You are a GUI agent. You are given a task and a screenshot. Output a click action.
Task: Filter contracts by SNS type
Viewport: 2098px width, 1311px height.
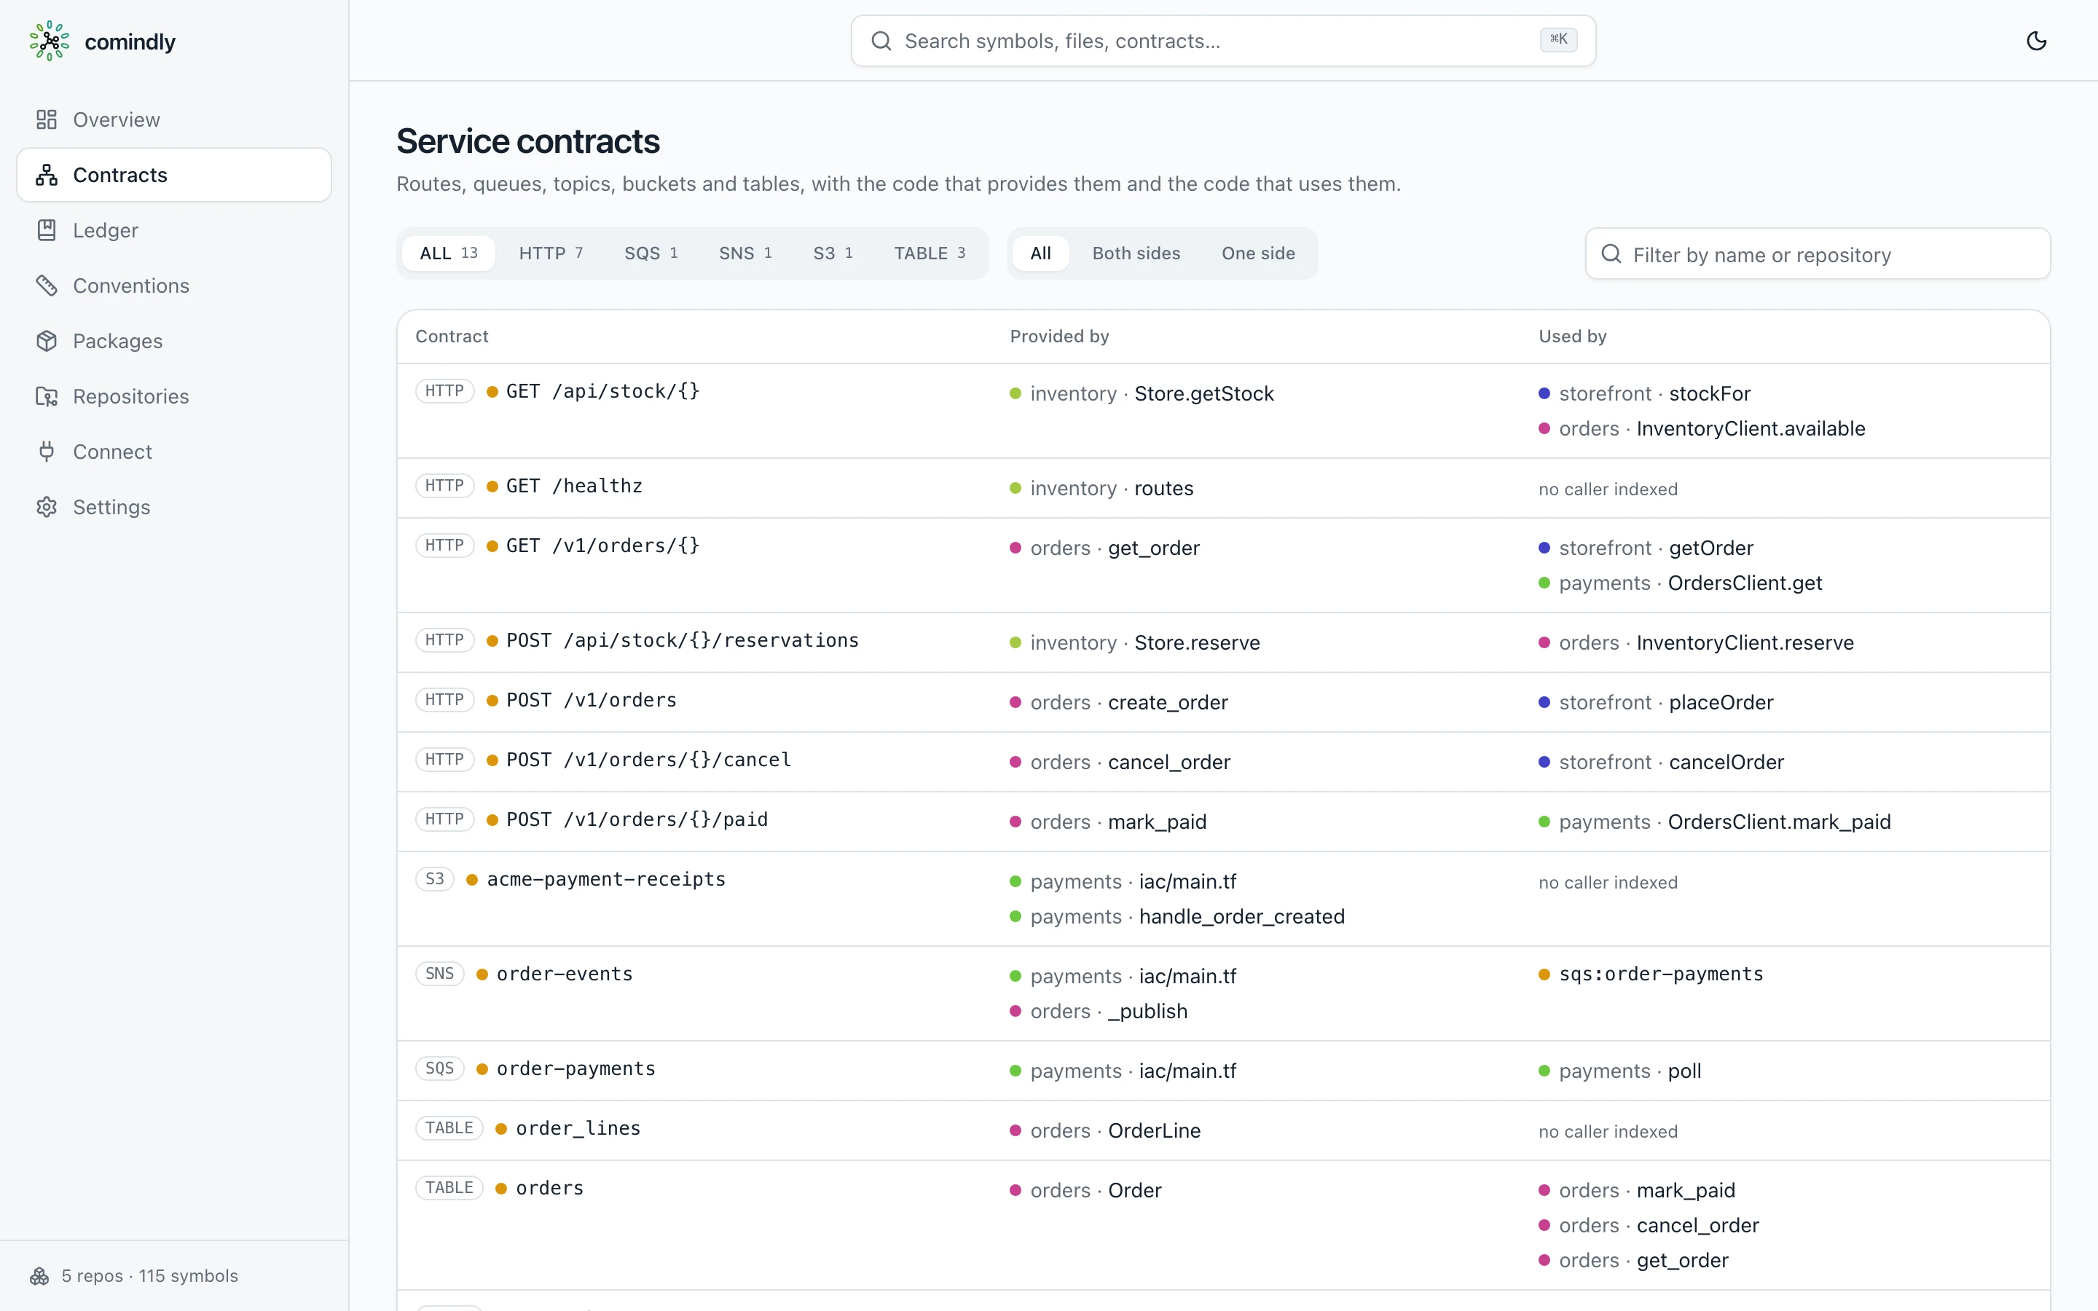(745, 253)
